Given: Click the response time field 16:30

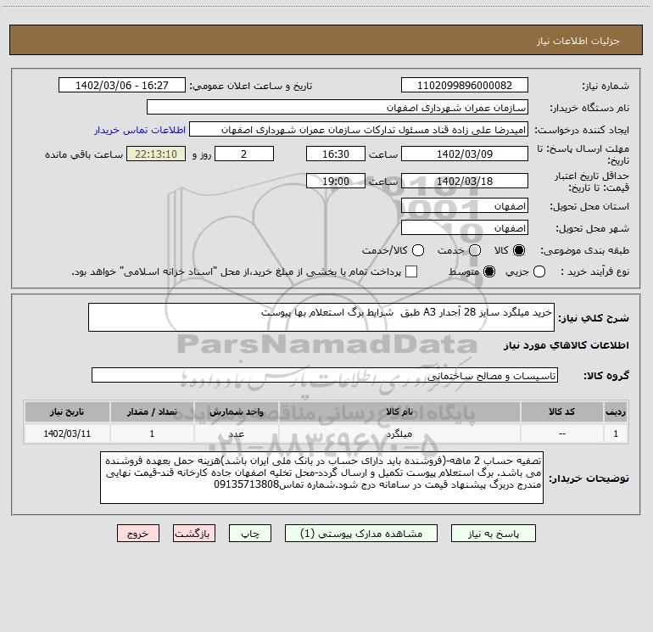Looking at the screenshot, I should [x=336, y=154].
